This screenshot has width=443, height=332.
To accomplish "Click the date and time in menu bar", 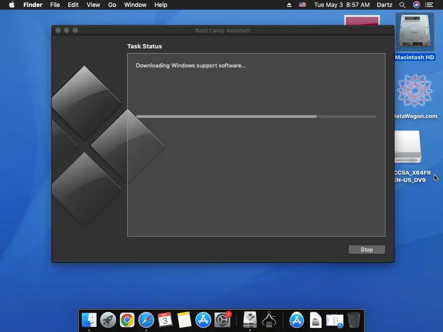I will pos(342,5).
